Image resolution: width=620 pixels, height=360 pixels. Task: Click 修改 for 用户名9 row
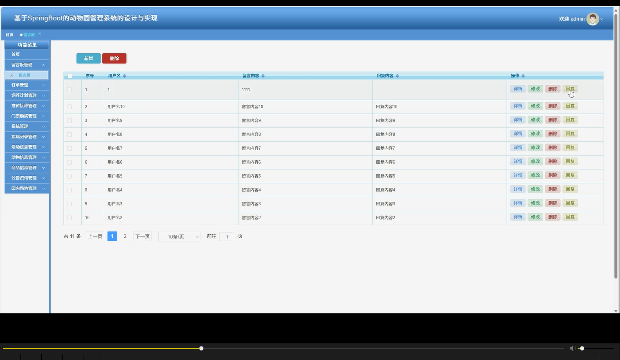(535, 120)
